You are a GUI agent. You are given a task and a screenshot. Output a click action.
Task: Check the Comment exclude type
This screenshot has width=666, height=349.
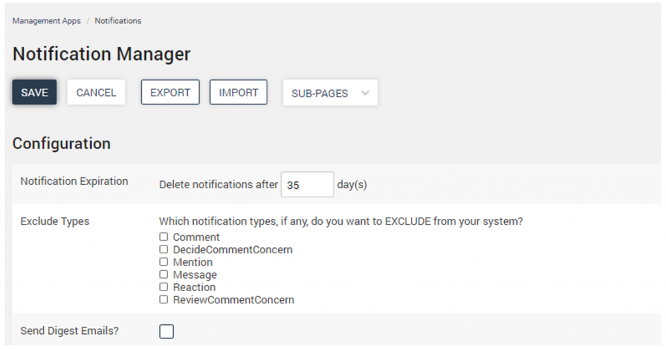pos(164,237)
